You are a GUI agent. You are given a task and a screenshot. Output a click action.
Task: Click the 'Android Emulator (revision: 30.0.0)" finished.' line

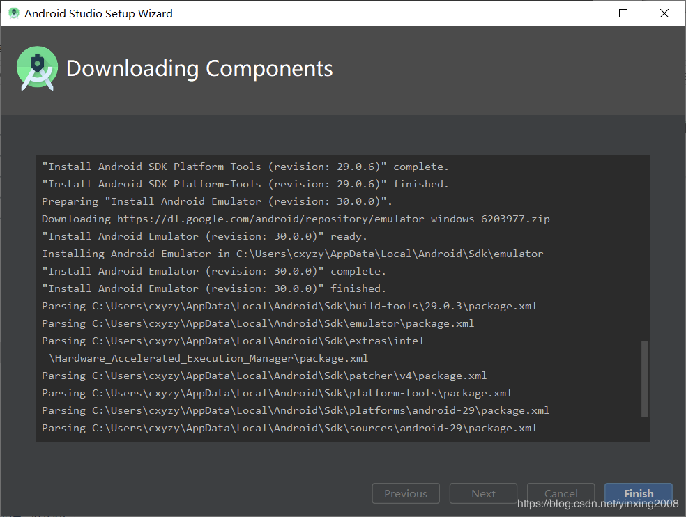tap(214, 288)
